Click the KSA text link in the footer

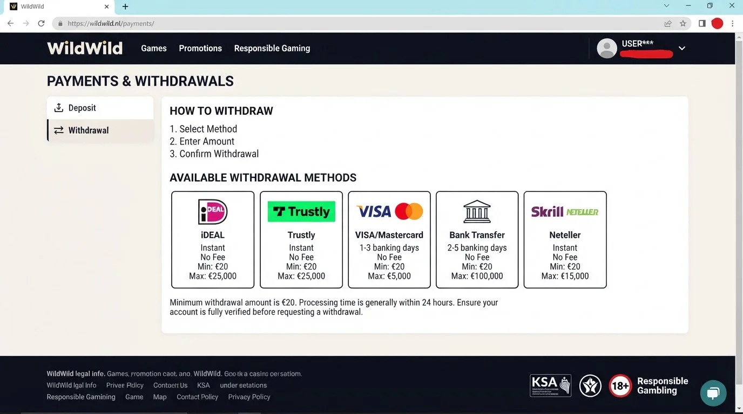204,385
